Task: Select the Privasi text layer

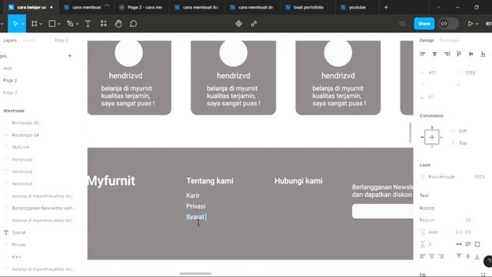Action: (x=18, y=245)
